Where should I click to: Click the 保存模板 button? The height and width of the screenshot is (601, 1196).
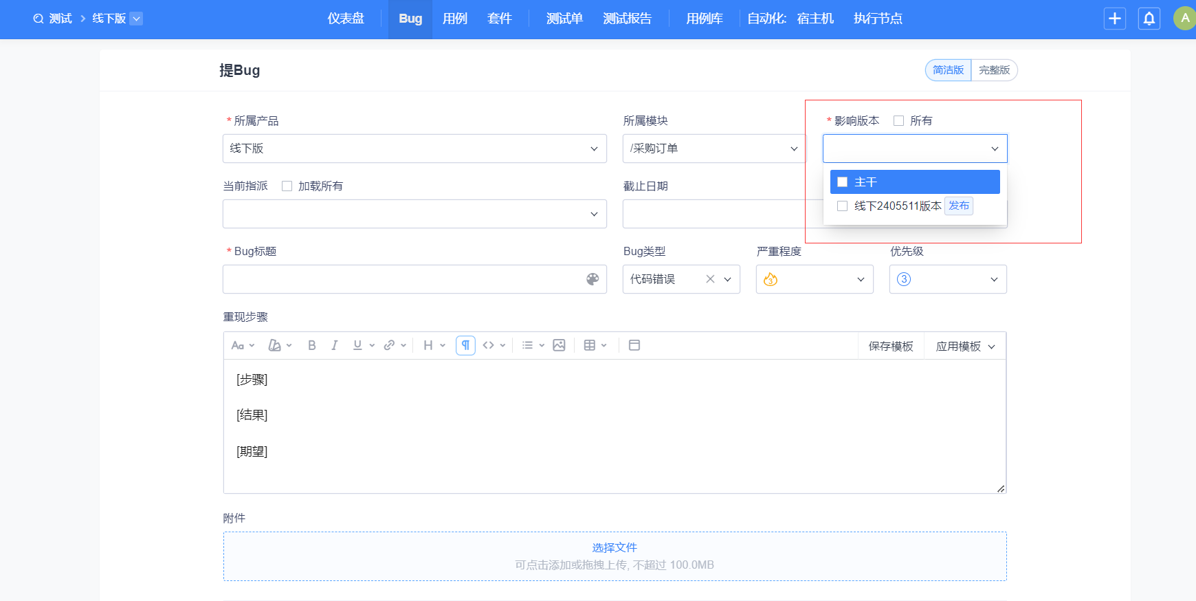click(890, 346)
